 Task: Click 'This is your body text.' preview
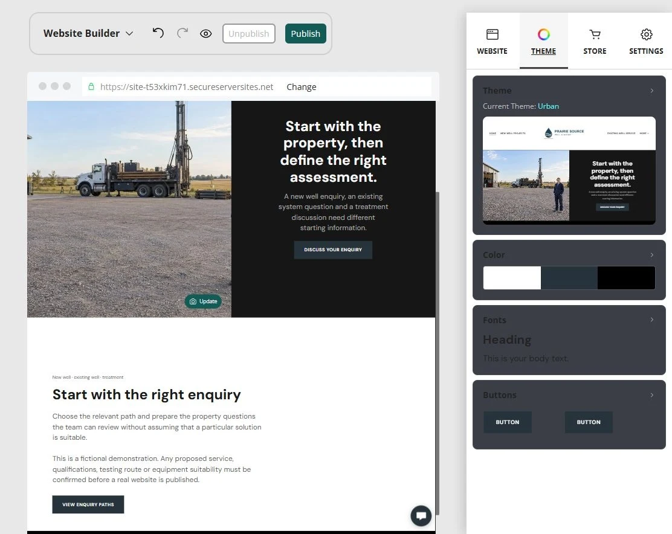pos(525,358)
